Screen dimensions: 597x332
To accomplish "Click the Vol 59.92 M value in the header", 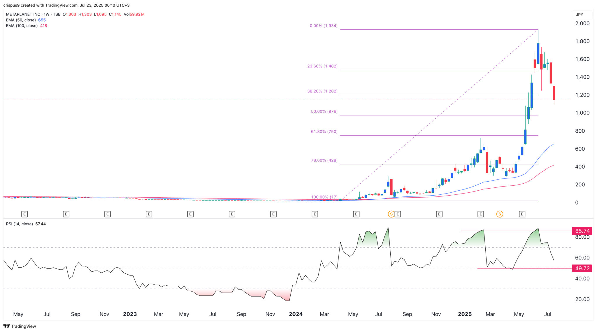I will (x=134, y=14).
